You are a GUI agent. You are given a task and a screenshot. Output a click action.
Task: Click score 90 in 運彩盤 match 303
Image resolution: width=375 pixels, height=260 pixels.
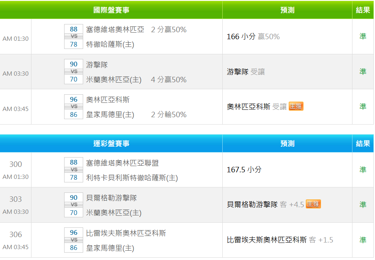point(74,198)
